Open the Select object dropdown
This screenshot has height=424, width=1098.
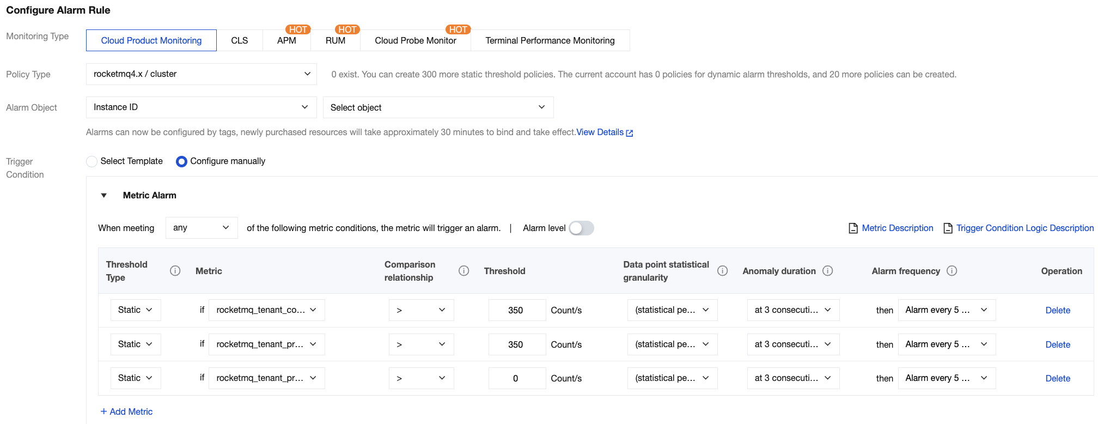438,107
